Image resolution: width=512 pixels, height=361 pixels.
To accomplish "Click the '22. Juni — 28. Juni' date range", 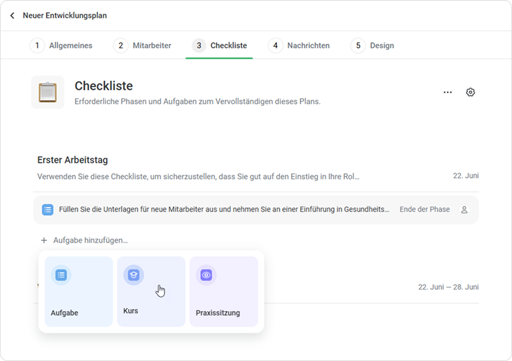I will [448, 287].
